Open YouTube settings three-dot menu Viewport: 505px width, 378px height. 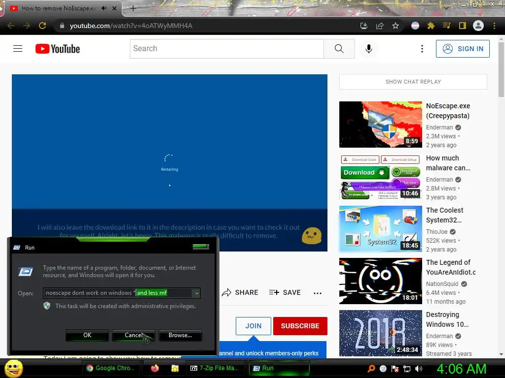422,49
